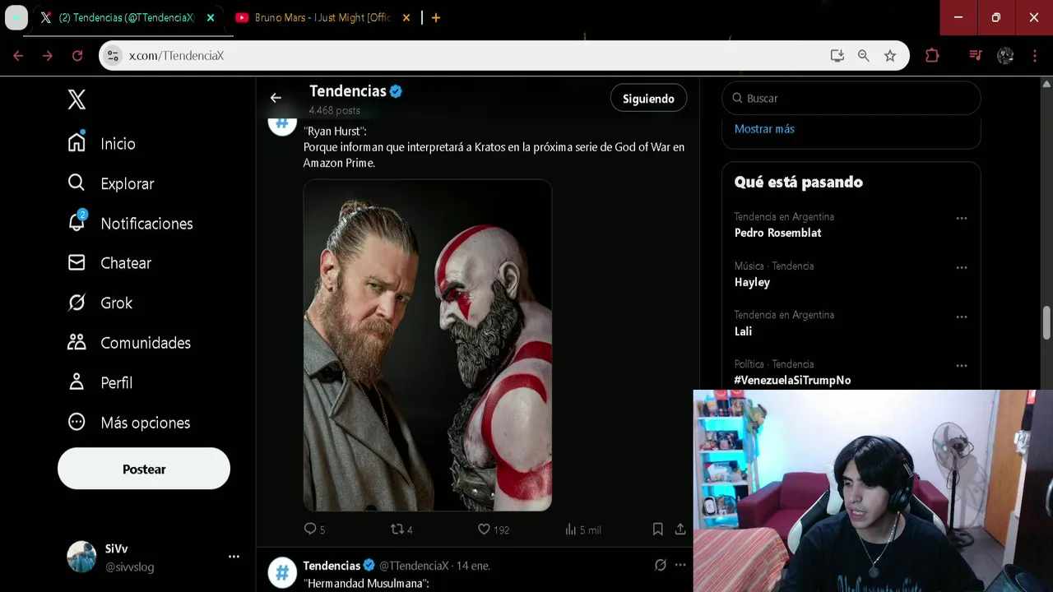
Task: Open more options on Hermandad Musulmana post
Action: (680, 565)
